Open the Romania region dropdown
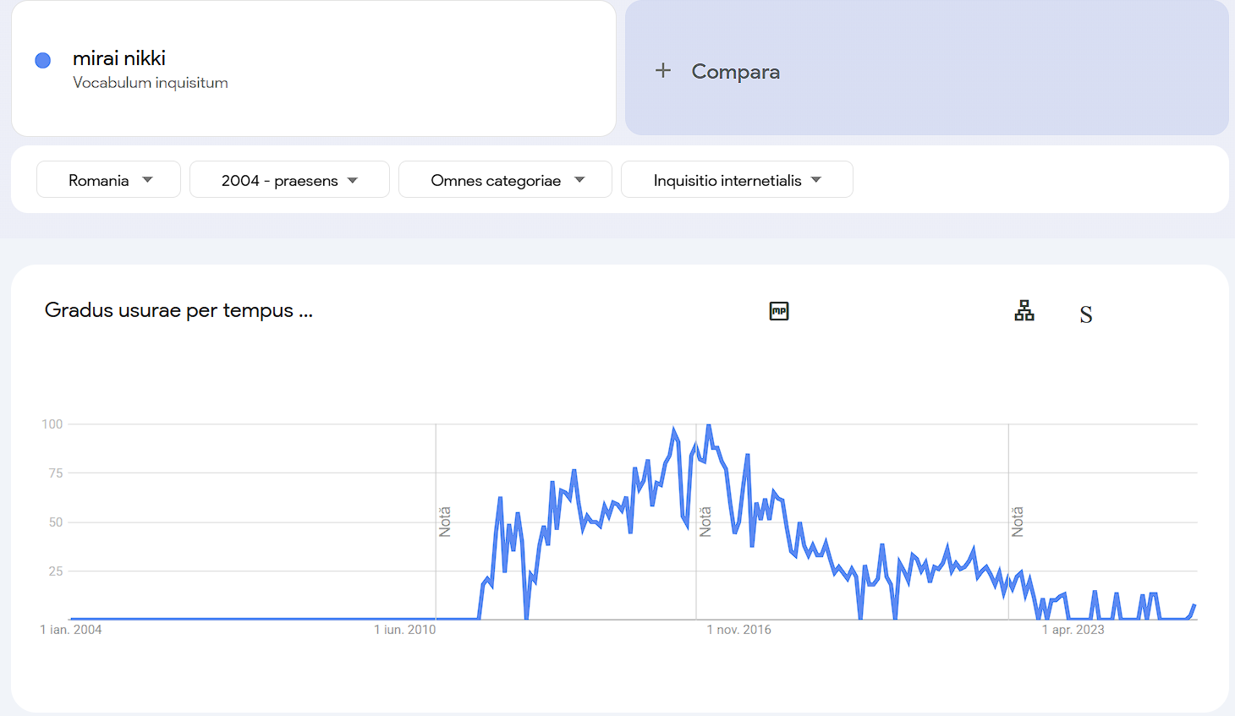 109,179
